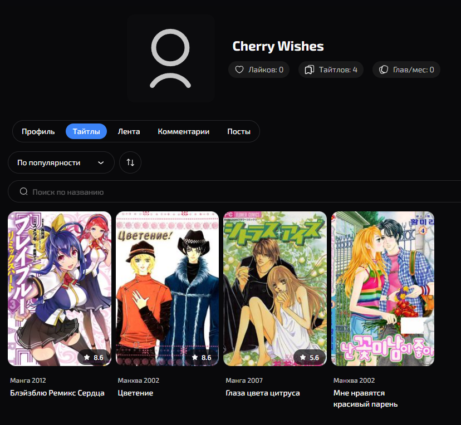Click the Манга 2007 label
The width and height of the screenshot is (461, 425).
click(x=244, y=380)
